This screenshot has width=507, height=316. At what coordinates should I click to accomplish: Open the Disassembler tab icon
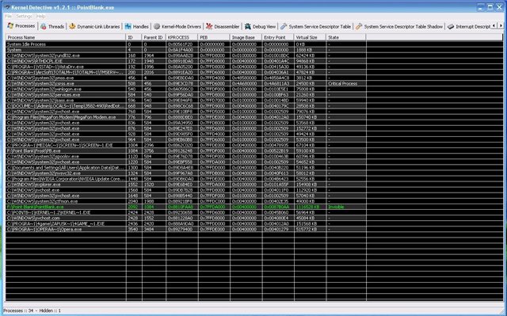point(209,26)
